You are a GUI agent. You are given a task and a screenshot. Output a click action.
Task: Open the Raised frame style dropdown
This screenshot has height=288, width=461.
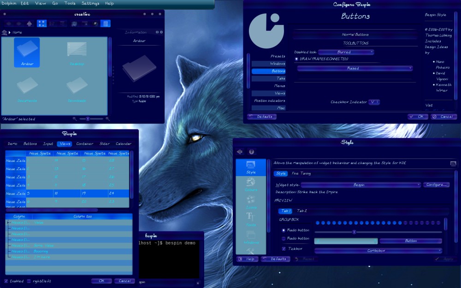click(x=355, y=68)
